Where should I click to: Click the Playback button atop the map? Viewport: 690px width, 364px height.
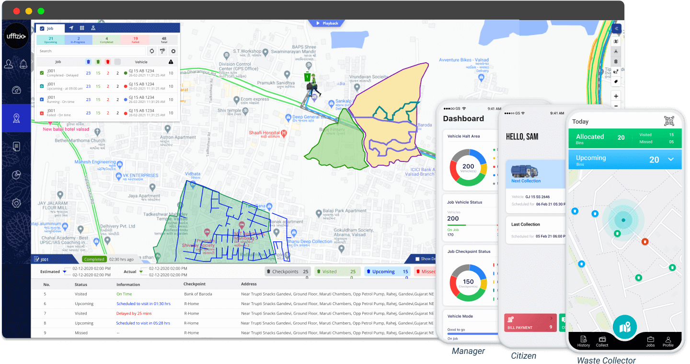326,23
